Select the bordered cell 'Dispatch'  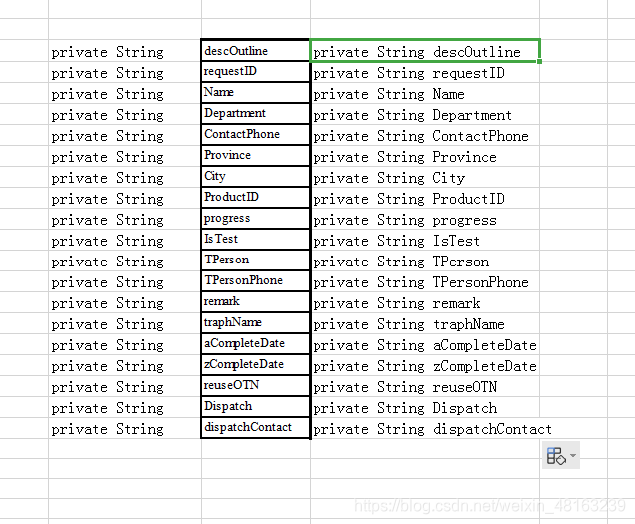256,407
